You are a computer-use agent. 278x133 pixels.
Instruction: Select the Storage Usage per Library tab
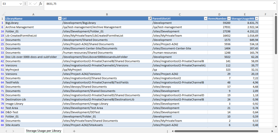coord(44,131)
